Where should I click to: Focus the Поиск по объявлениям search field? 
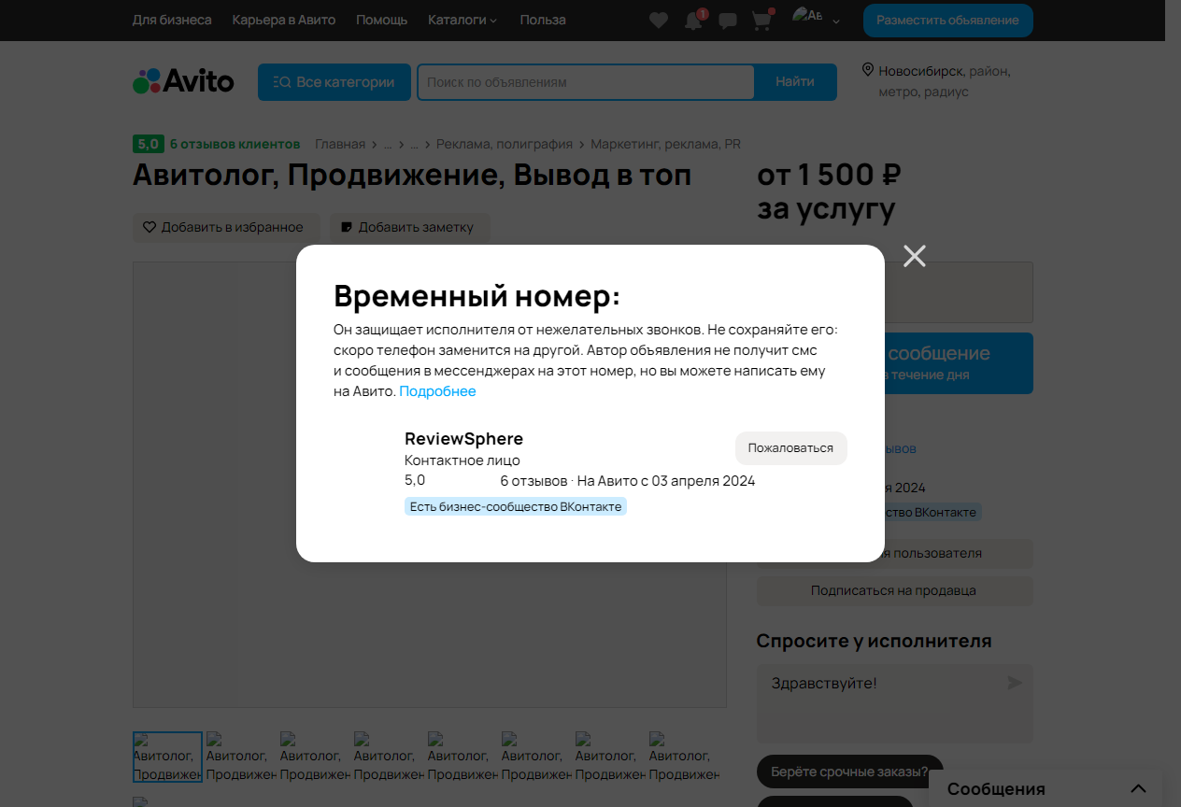tap(586, 82)
